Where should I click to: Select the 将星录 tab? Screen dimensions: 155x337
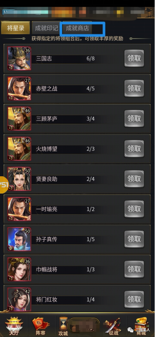15,28
